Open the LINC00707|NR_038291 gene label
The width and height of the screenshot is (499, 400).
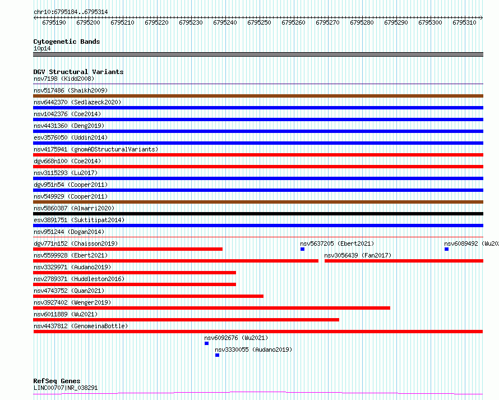click(x=66, y=388)
